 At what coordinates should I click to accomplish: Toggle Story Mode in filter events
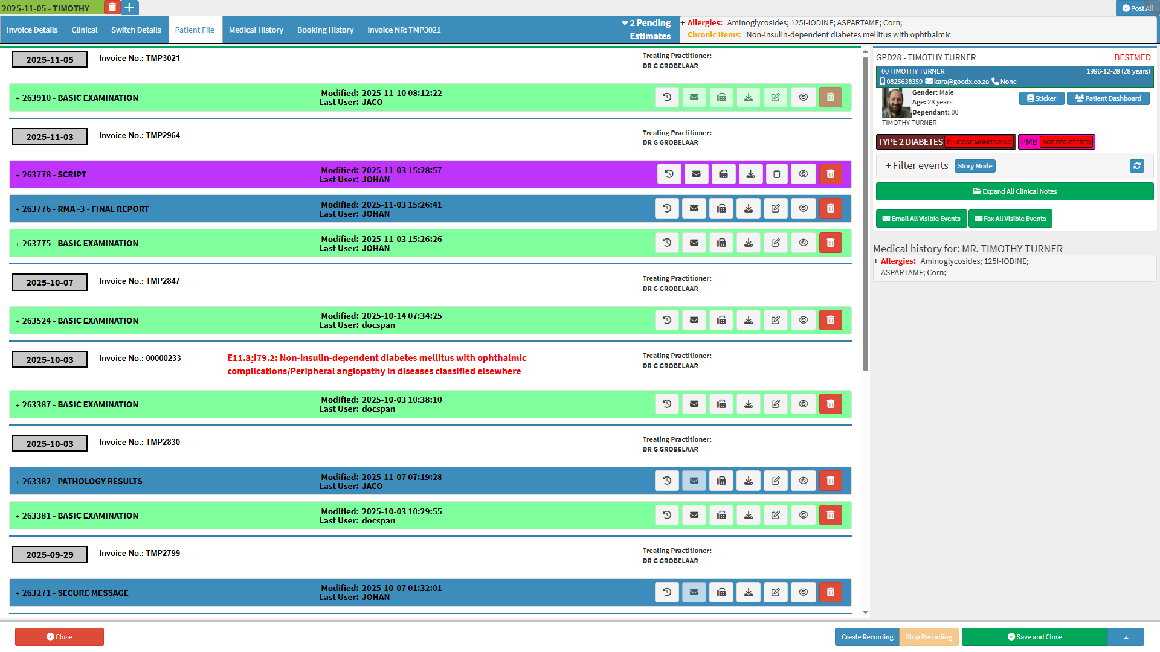click(975, 166)
